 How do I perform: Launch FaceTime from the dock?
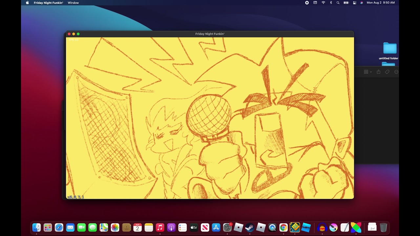(81, 227)
